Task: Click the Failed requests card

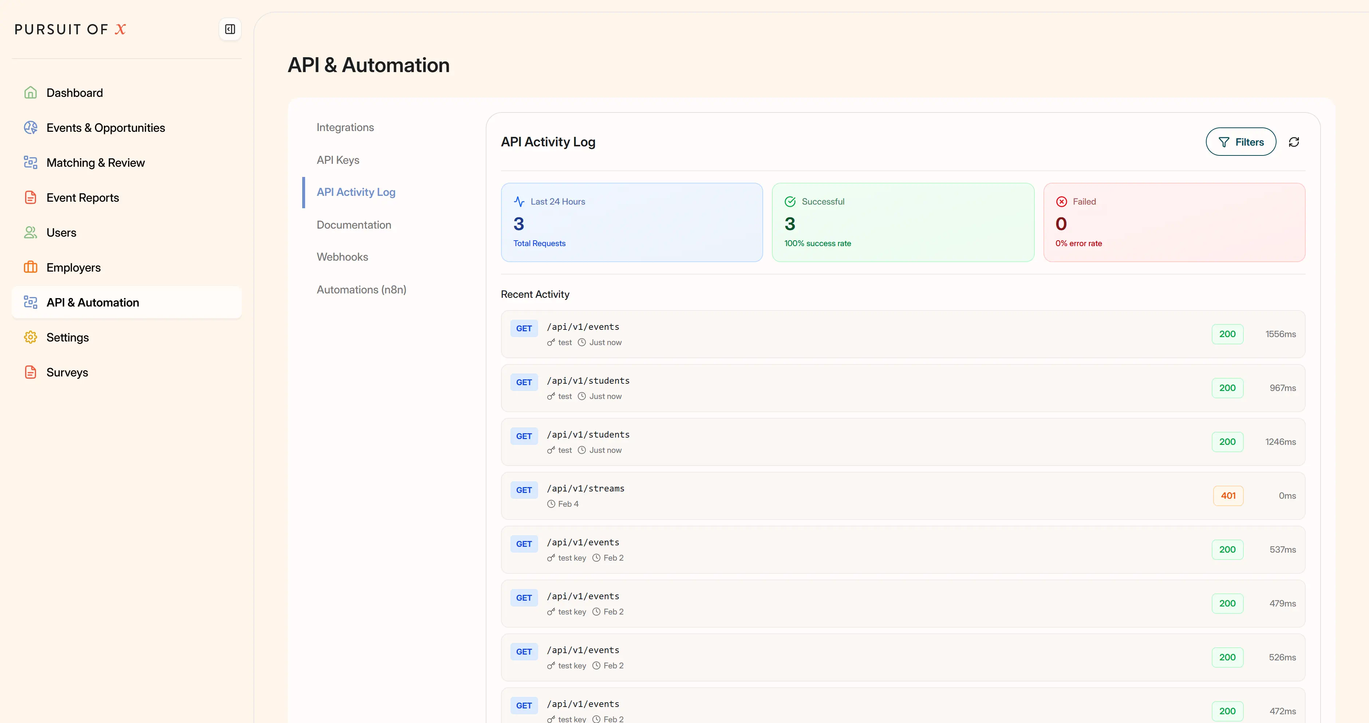Action: pos(1174,222)
